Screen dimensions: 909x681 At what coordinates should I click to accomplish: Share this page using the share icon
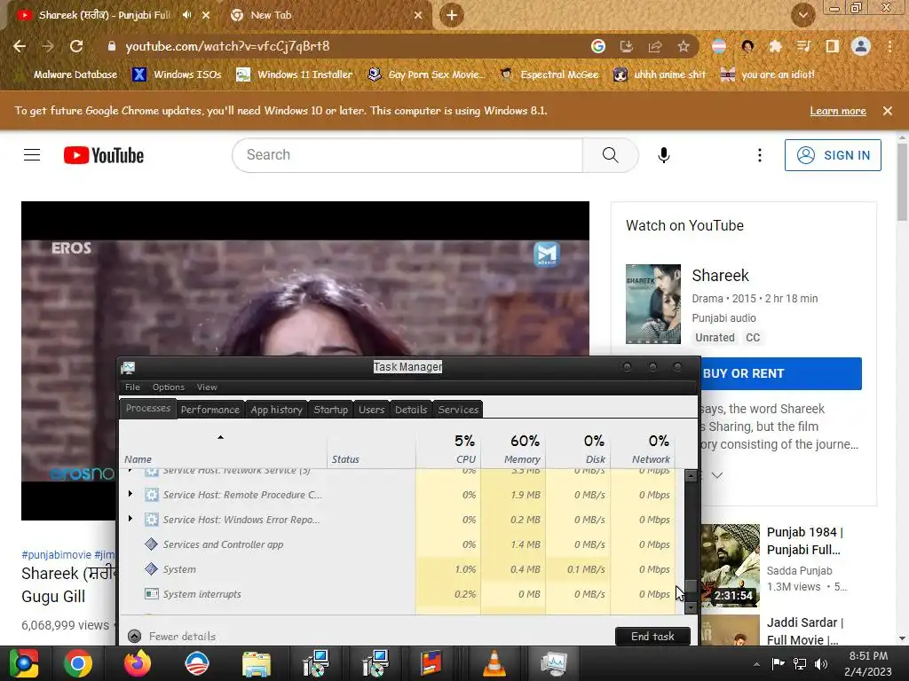(655, 46)
